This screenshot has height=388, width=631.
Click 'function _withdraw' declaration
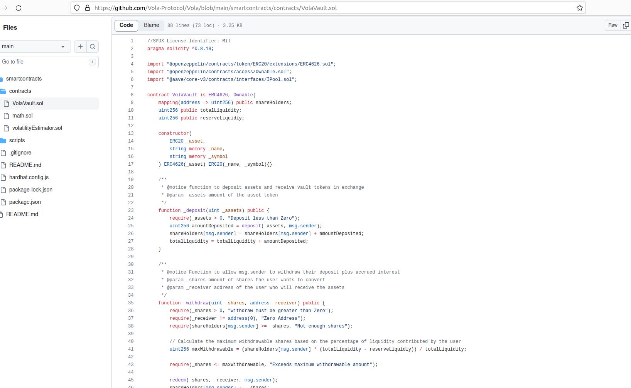(241, 303)
